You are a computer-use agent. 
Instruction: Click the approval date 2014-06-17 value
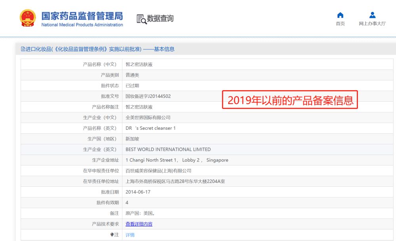tap(138, 192)
